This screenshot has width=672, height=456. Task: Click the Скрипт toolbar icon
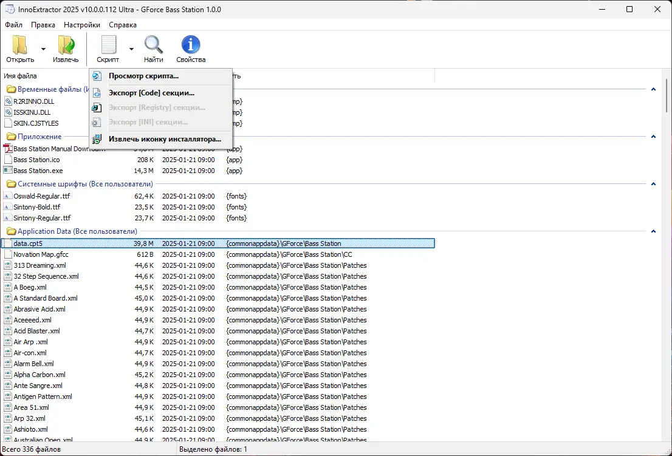click(x=108, y=44)
